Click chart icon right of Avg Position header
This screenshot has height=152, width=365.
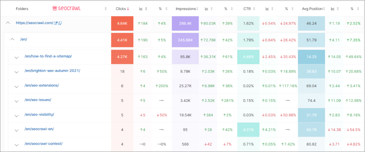(333, 9)
